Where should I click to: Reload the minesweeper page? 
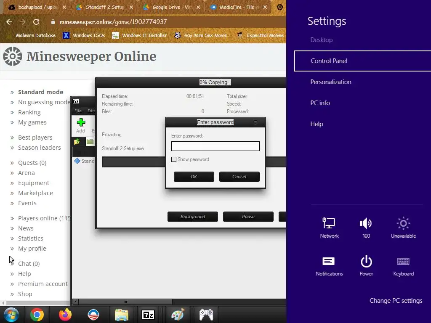[x=36, y=22]
